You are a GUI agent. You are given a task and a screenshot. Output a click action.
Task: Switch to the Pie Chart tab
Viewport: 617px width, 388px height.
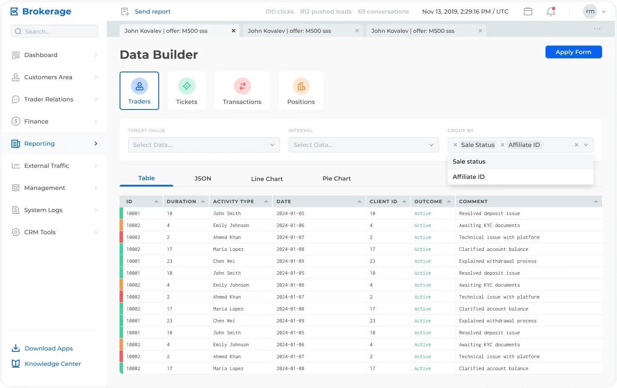click(337, 178)
